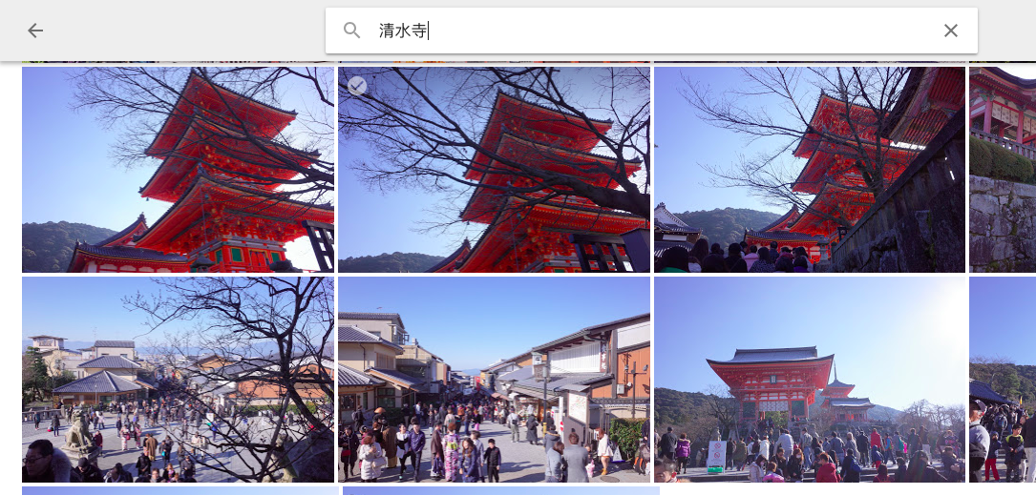
Task: Open crowded shopping street photo
Action: [495, 380]
